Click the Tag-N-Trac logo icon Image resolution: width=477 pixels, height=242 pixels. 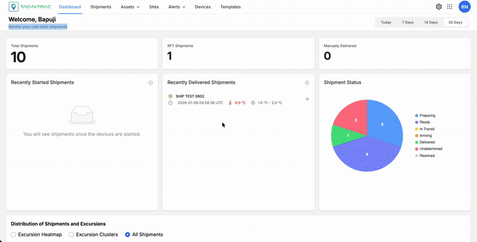[x=14, y=7]
